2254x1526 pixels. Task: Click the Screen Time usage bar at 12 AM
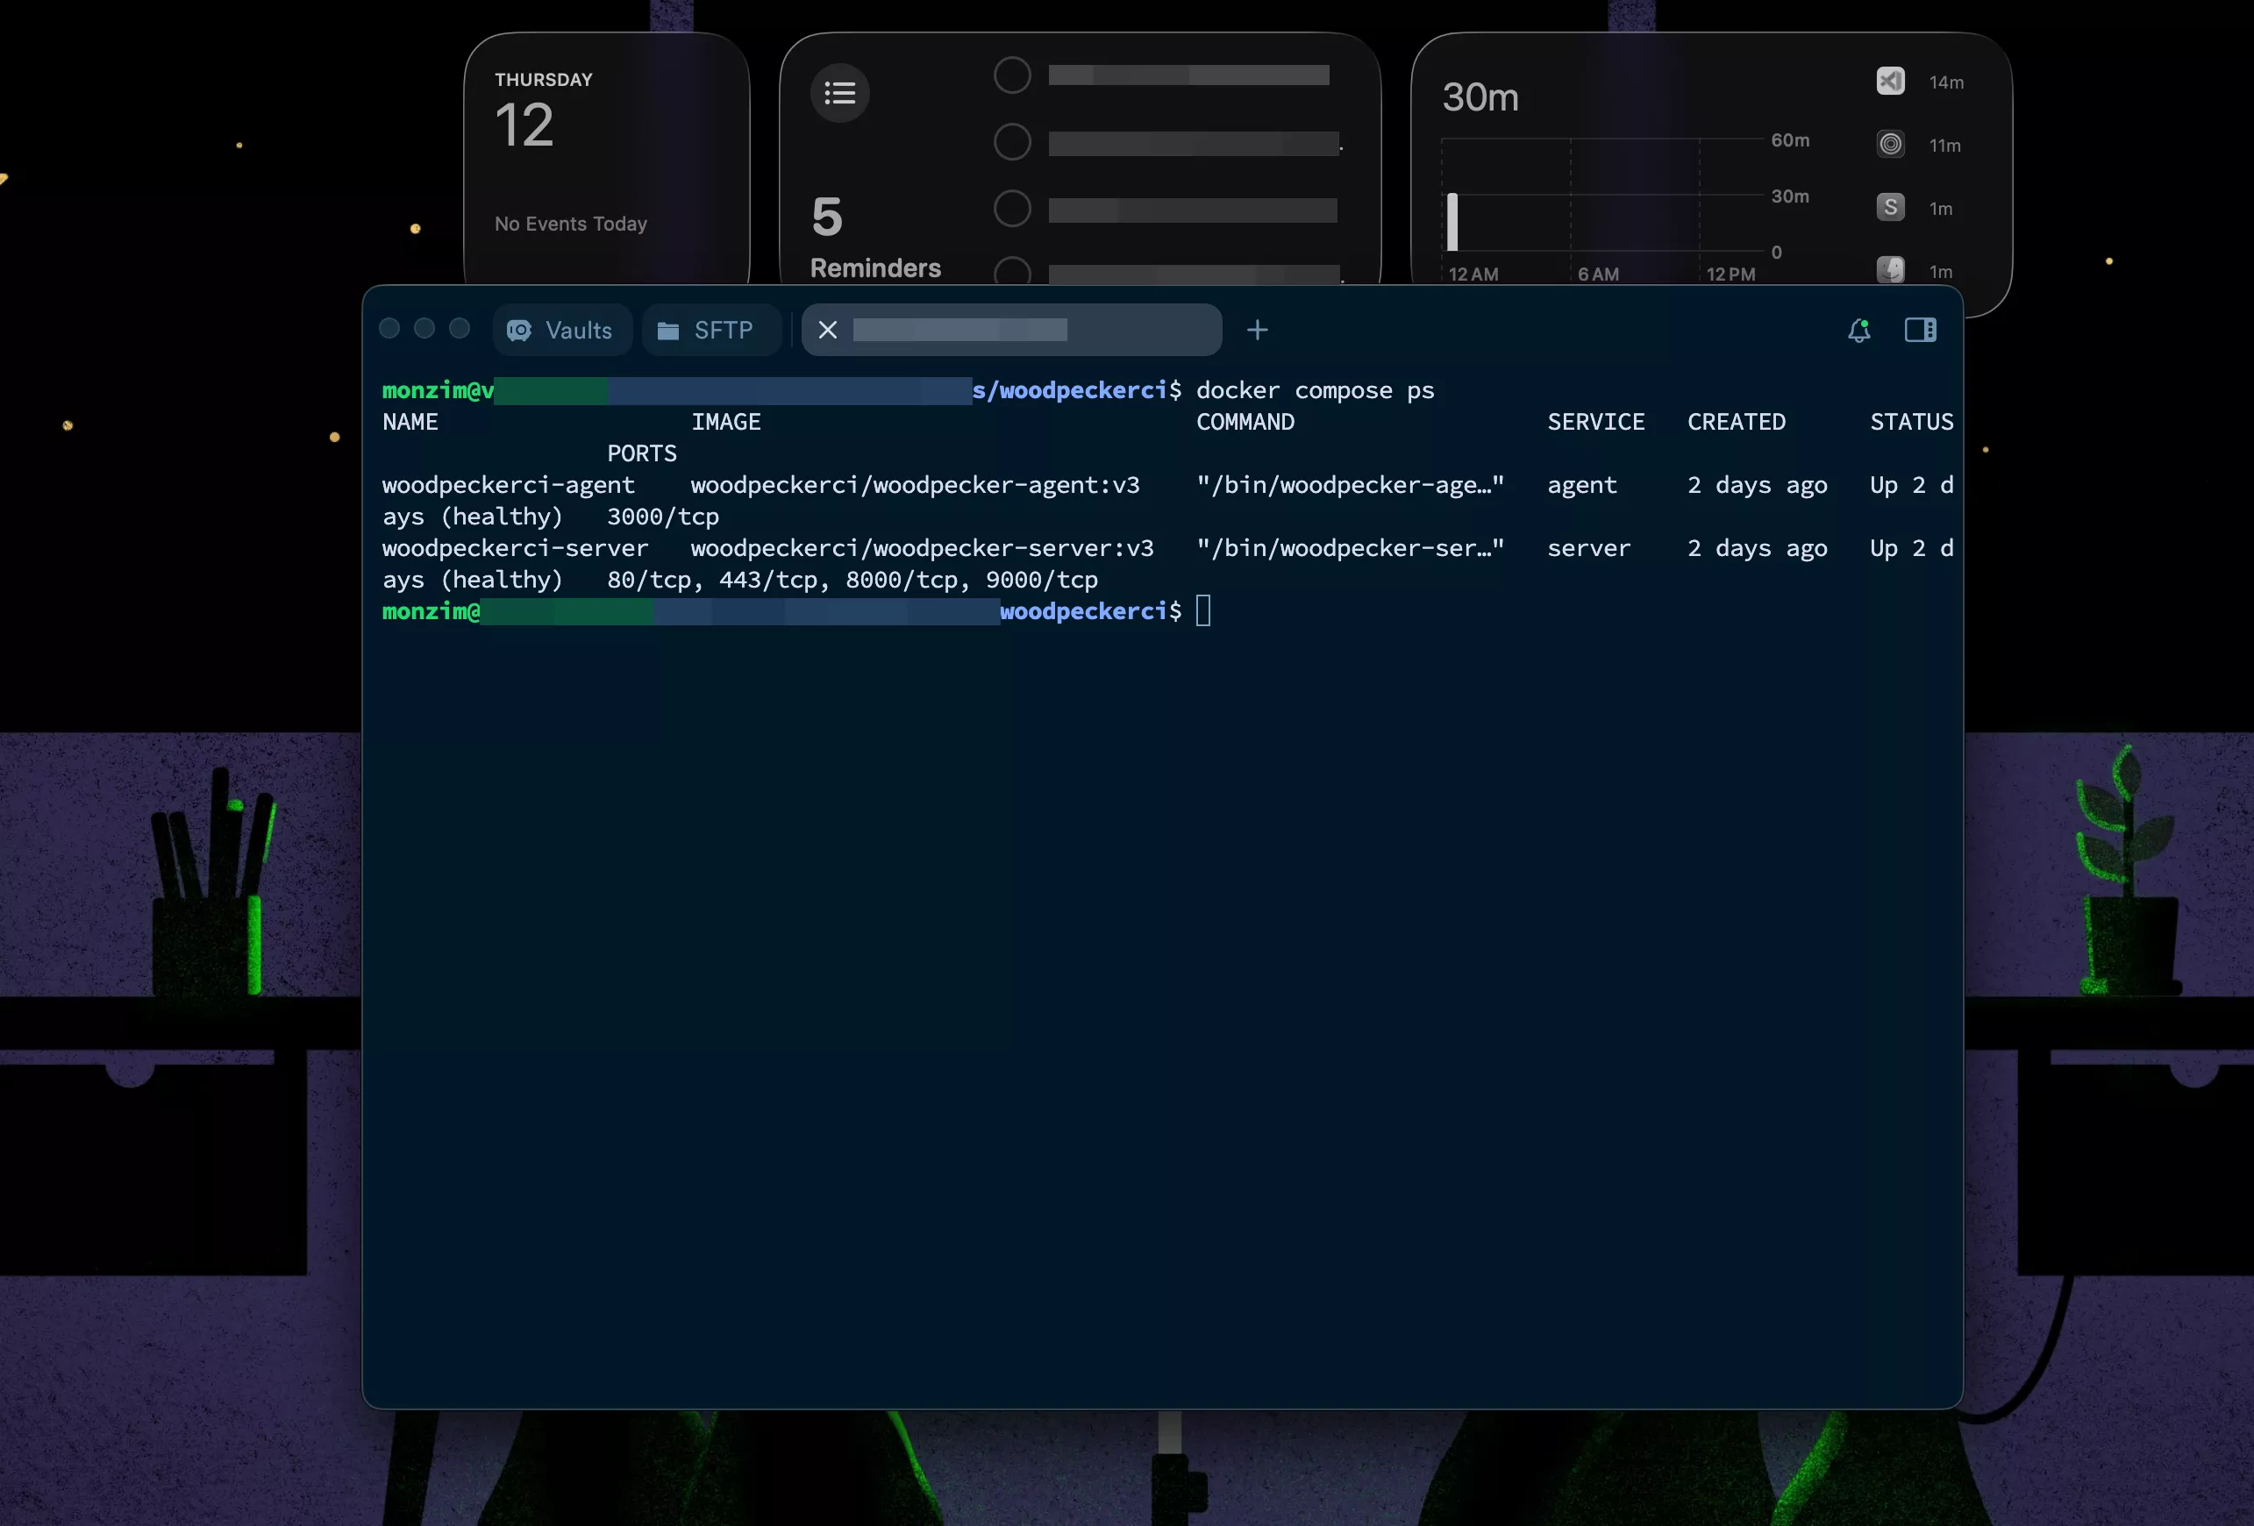pyautogui.click(x=1452, y=222)
